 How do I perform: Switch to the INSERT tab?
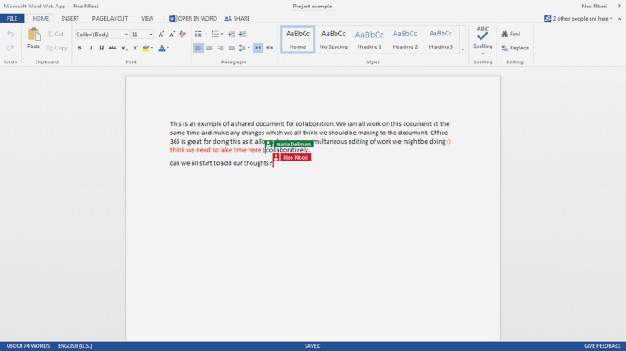coord(70,19)
